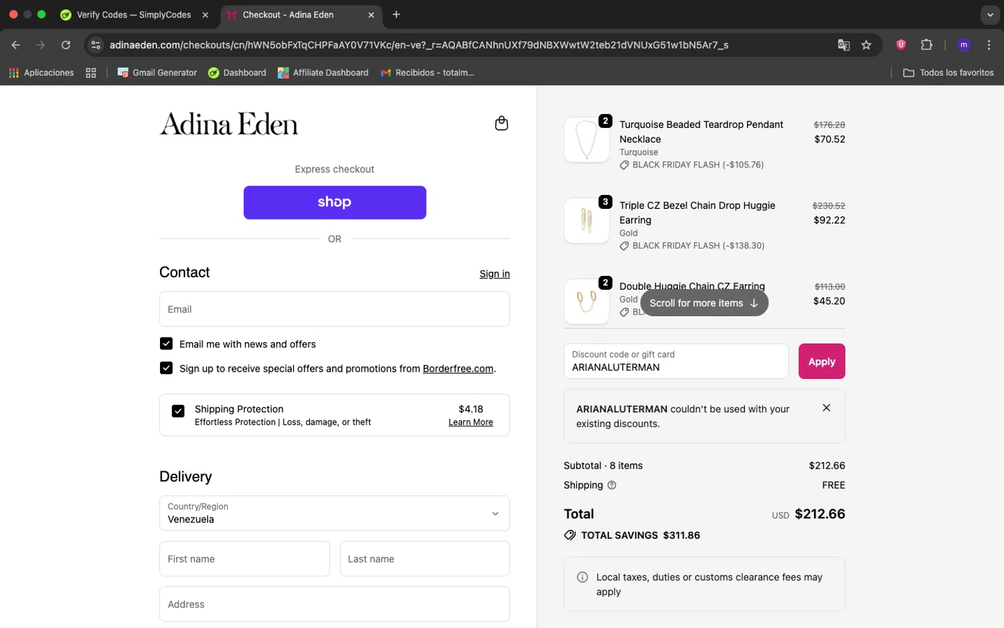
Task: Open the Chrome profile avatar
Action: point(964,45)
